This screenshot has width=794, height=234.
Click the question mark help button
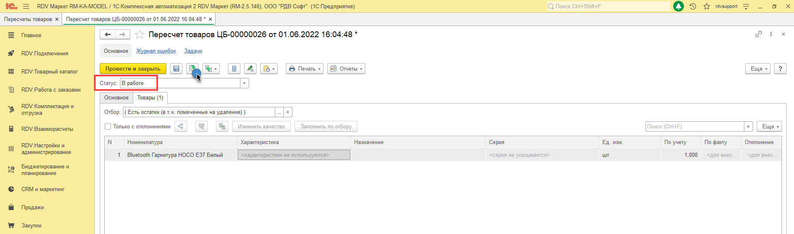(x=780, y=69)
